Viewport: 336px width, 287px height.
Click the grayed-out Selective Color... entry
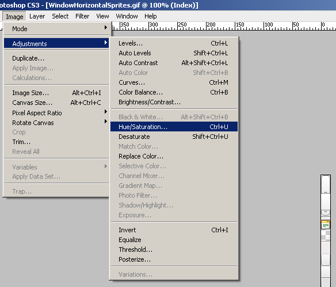(174, 166)
